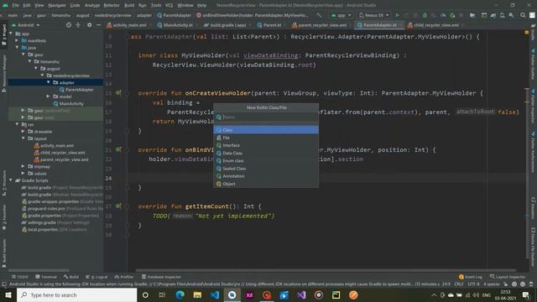This screenshot has width=537, height=302.
Task: Click override gutter icon beside getItemCount
Action: pyautogui.click(x=117, y=206)
